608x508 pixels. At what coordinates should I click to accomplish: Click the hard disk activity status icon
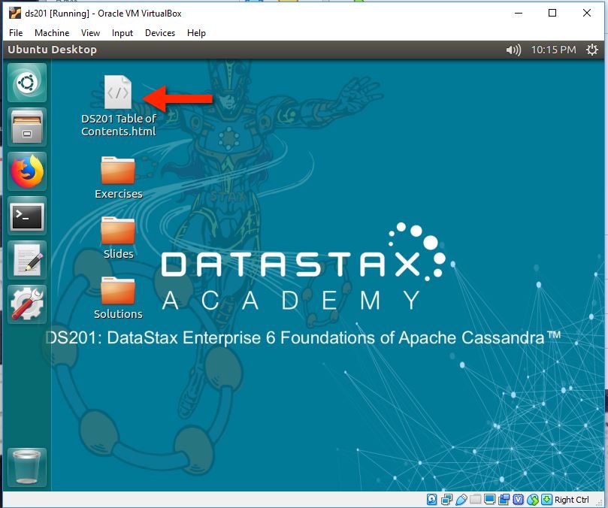(432, 500)
